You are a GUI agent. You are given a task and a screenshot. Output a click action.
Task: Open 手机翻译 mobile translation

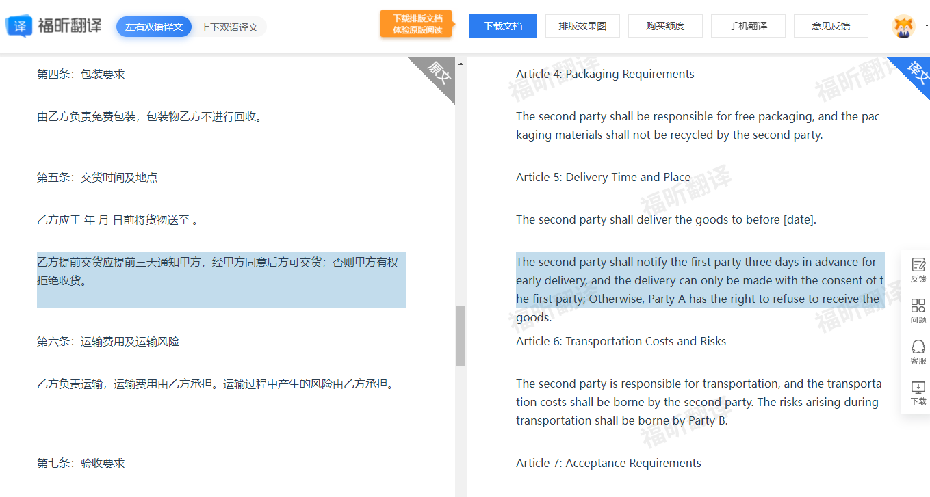(x=748, y=26)
